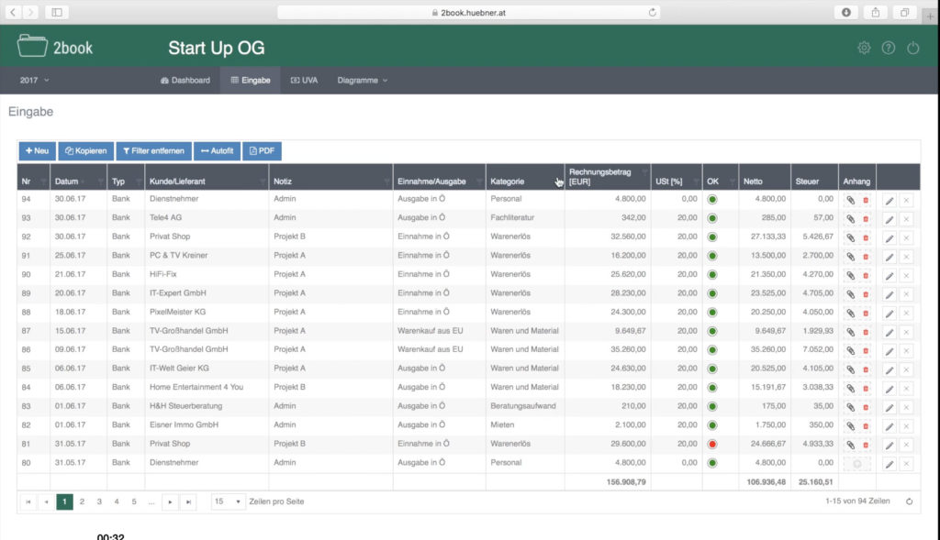
Task: Click Filter entfernen button
Action: click(154, 151)
